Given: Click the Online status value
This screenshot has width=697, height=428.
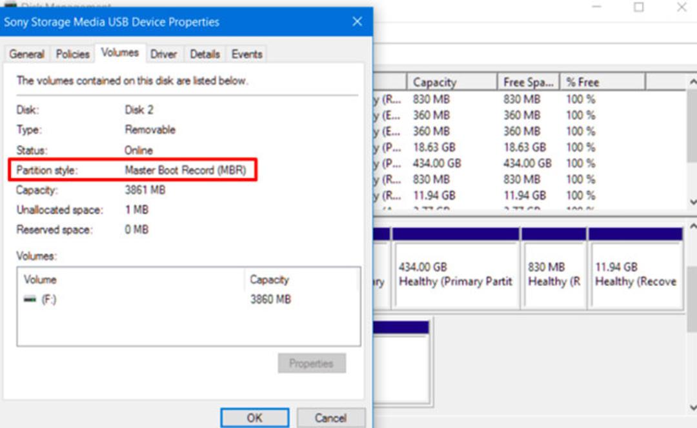Looking at the screenshot, I should (x=139, y=150).
